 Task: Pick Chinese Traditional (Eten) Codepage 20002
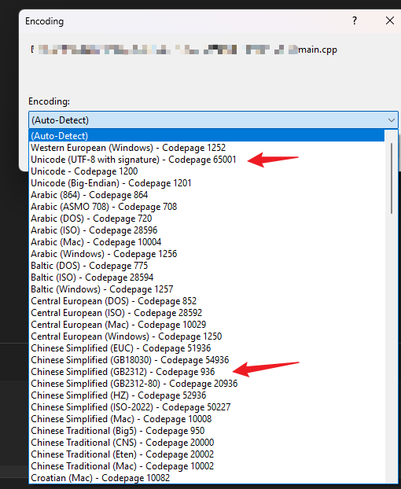(x=207, y=454)
